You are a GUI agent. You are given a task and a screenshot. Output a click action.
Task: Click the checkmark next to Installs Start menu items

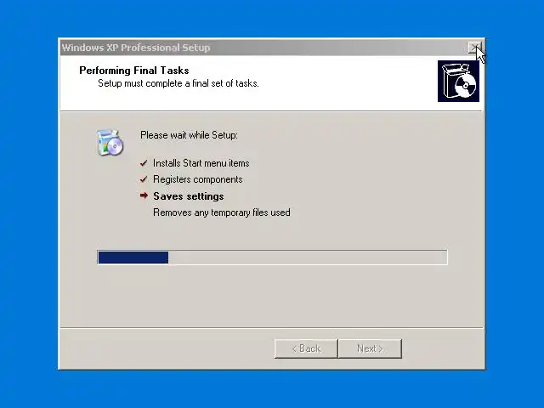(144, 163)
